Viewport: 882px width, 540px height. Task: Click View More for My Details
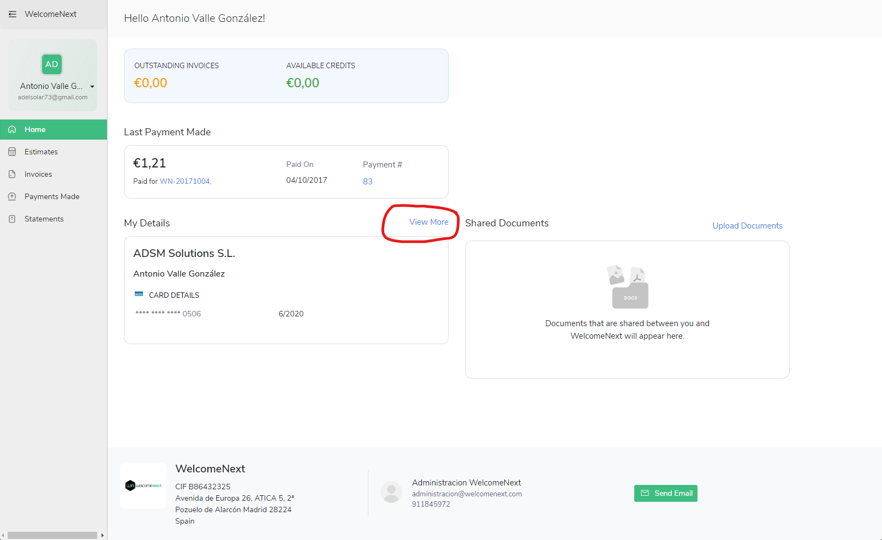(429, 222)
